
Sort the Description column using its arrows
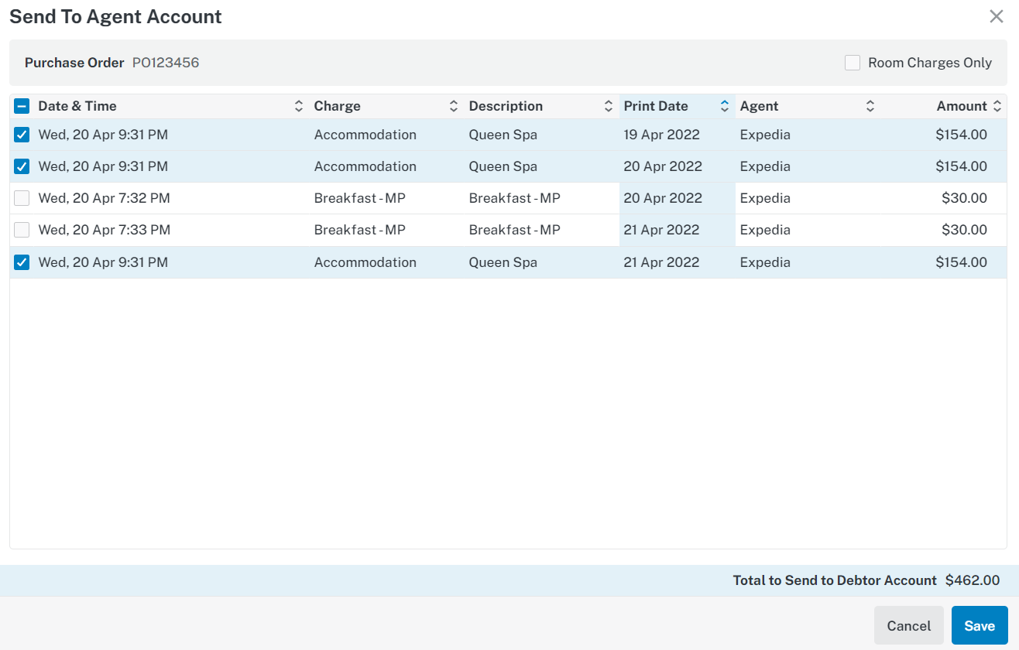609,107
